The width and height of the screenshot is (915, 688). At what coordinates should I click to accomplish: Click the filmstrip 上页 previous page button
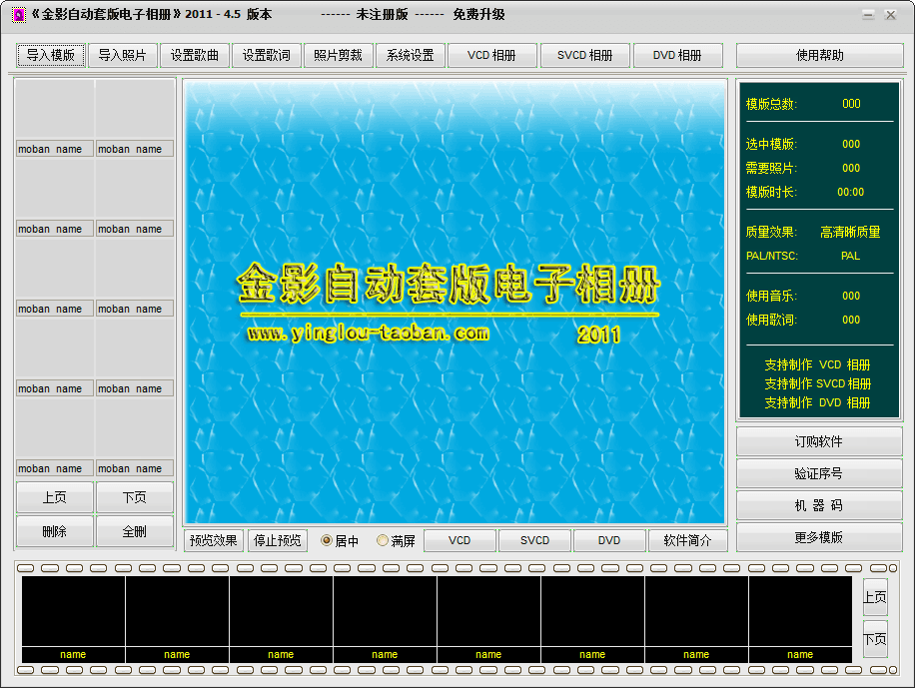[875, 597]
